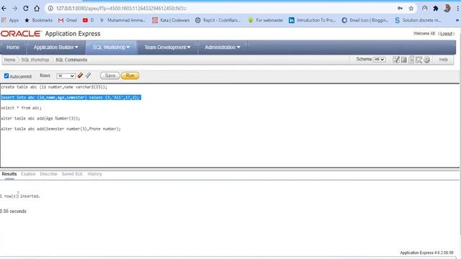This screenshot has height=259, width=461.
Task: Click the create table abc statement line
Action: pos(54,87)
